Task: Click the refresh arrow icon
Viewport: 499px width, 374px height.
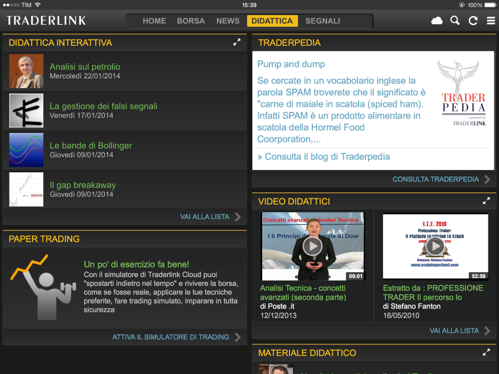Action: point(473,21)
